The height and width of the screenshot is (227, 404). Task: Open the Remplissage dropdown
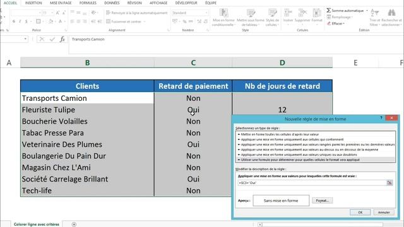(x=340, y=17)
